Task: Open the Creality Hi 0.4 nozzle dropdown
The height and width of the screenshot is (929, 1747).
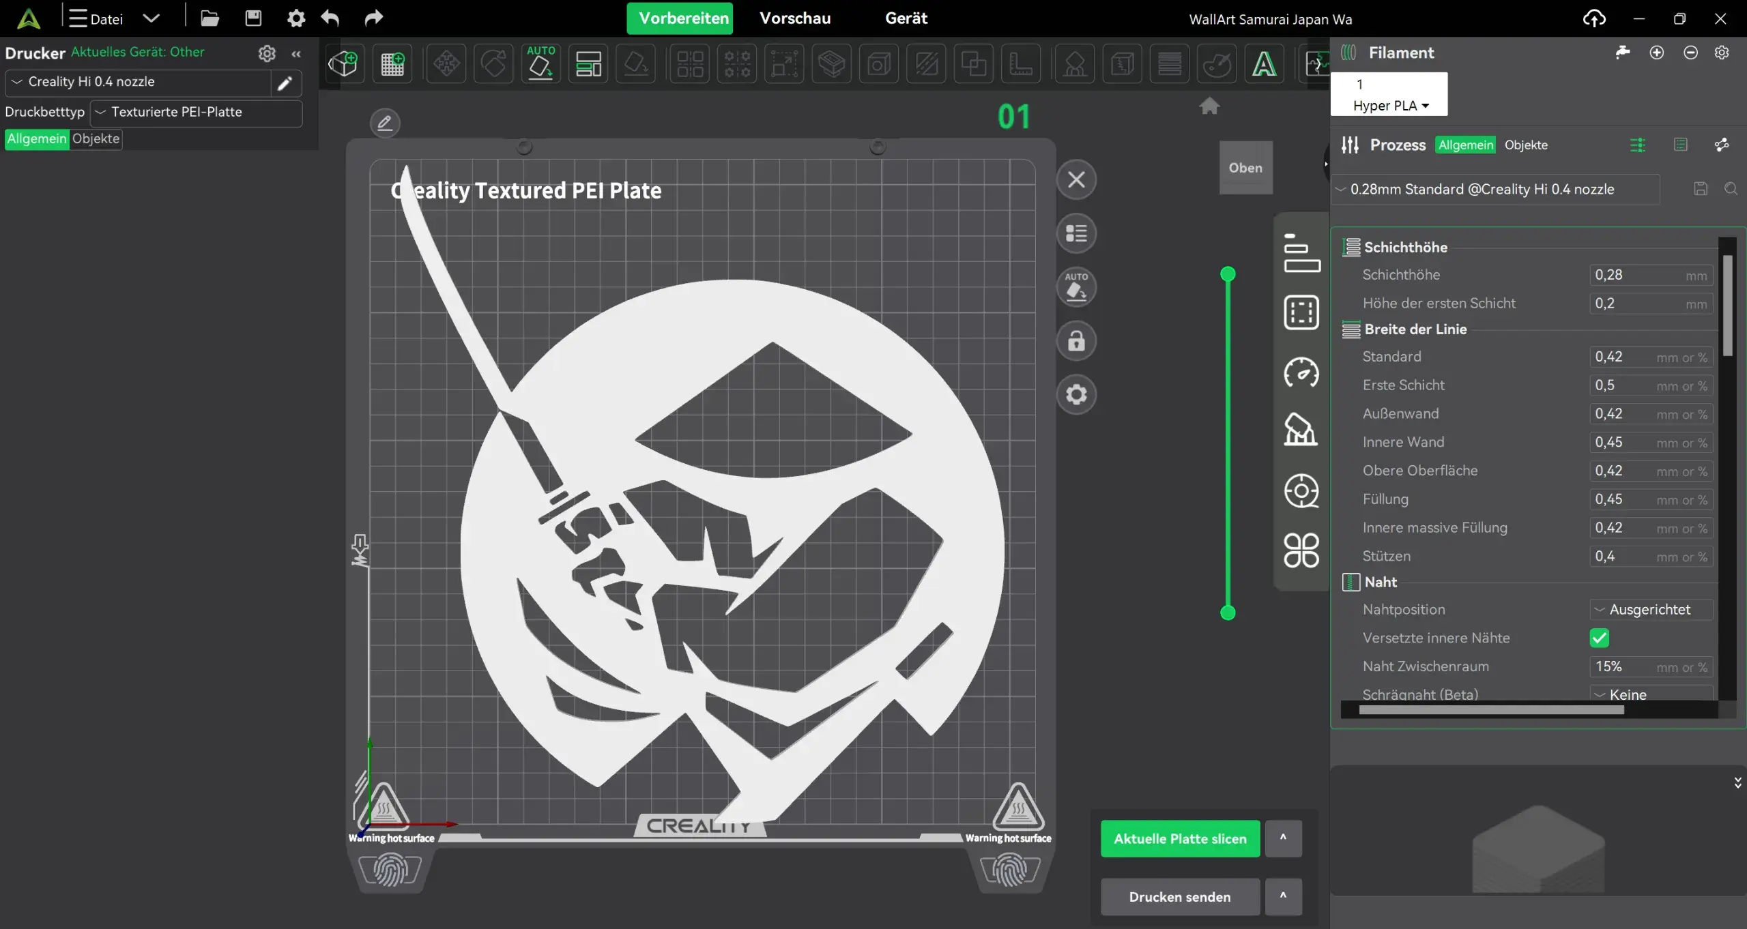Action: [138, 83]
